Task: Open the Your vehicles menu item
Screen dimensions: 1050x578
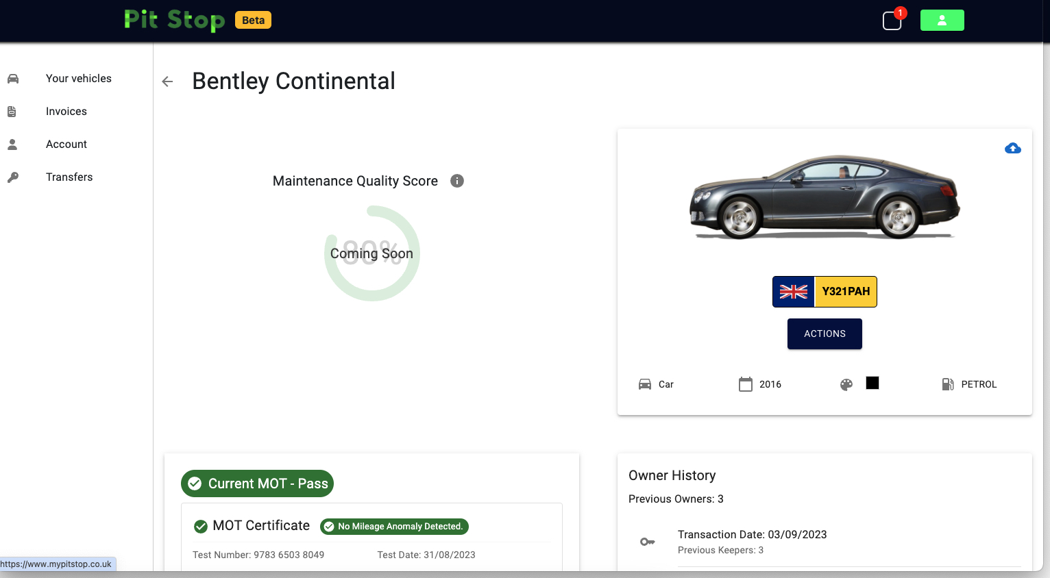Action: click(78, 79)
